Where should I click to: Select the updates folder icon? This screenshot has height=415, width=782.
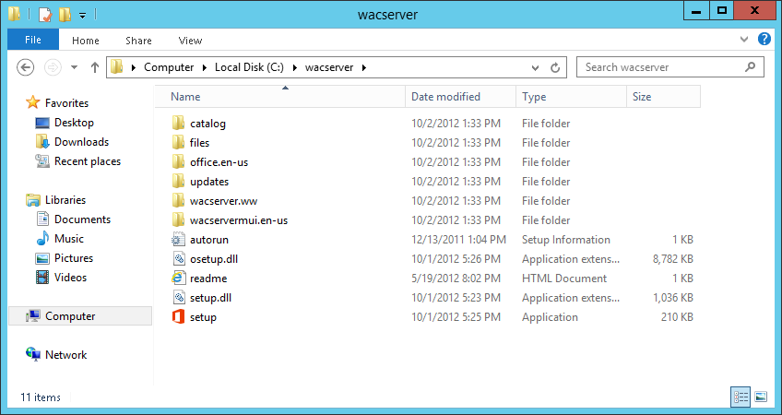click(x=178, y=181)
